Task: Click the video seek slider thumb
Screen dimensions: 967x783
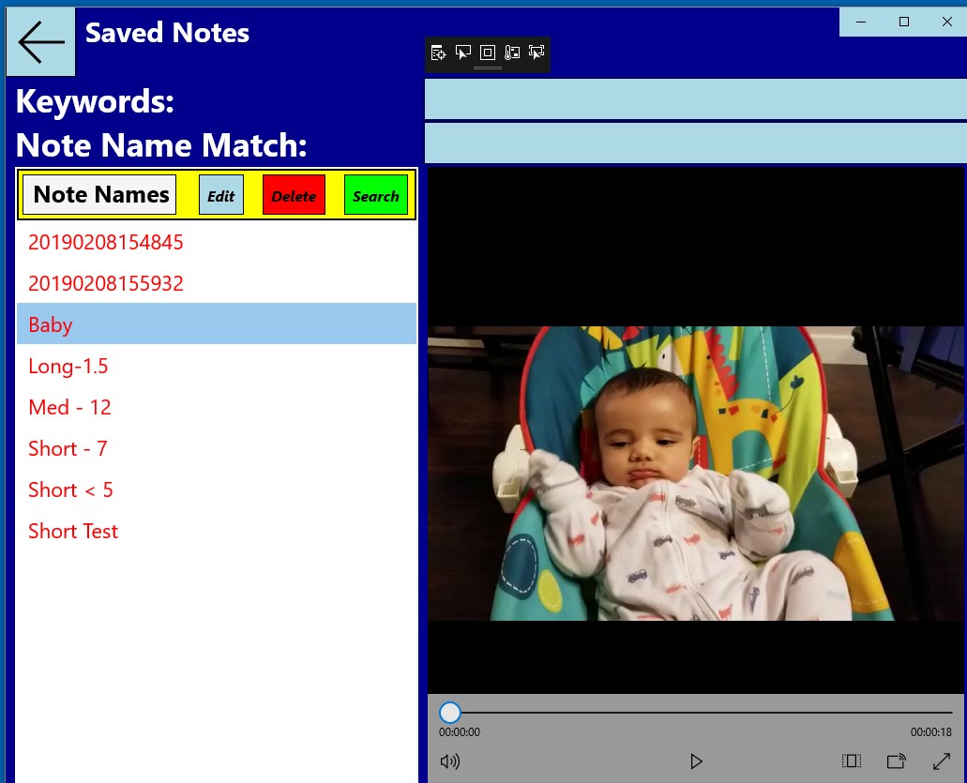Action: point(450,712)
